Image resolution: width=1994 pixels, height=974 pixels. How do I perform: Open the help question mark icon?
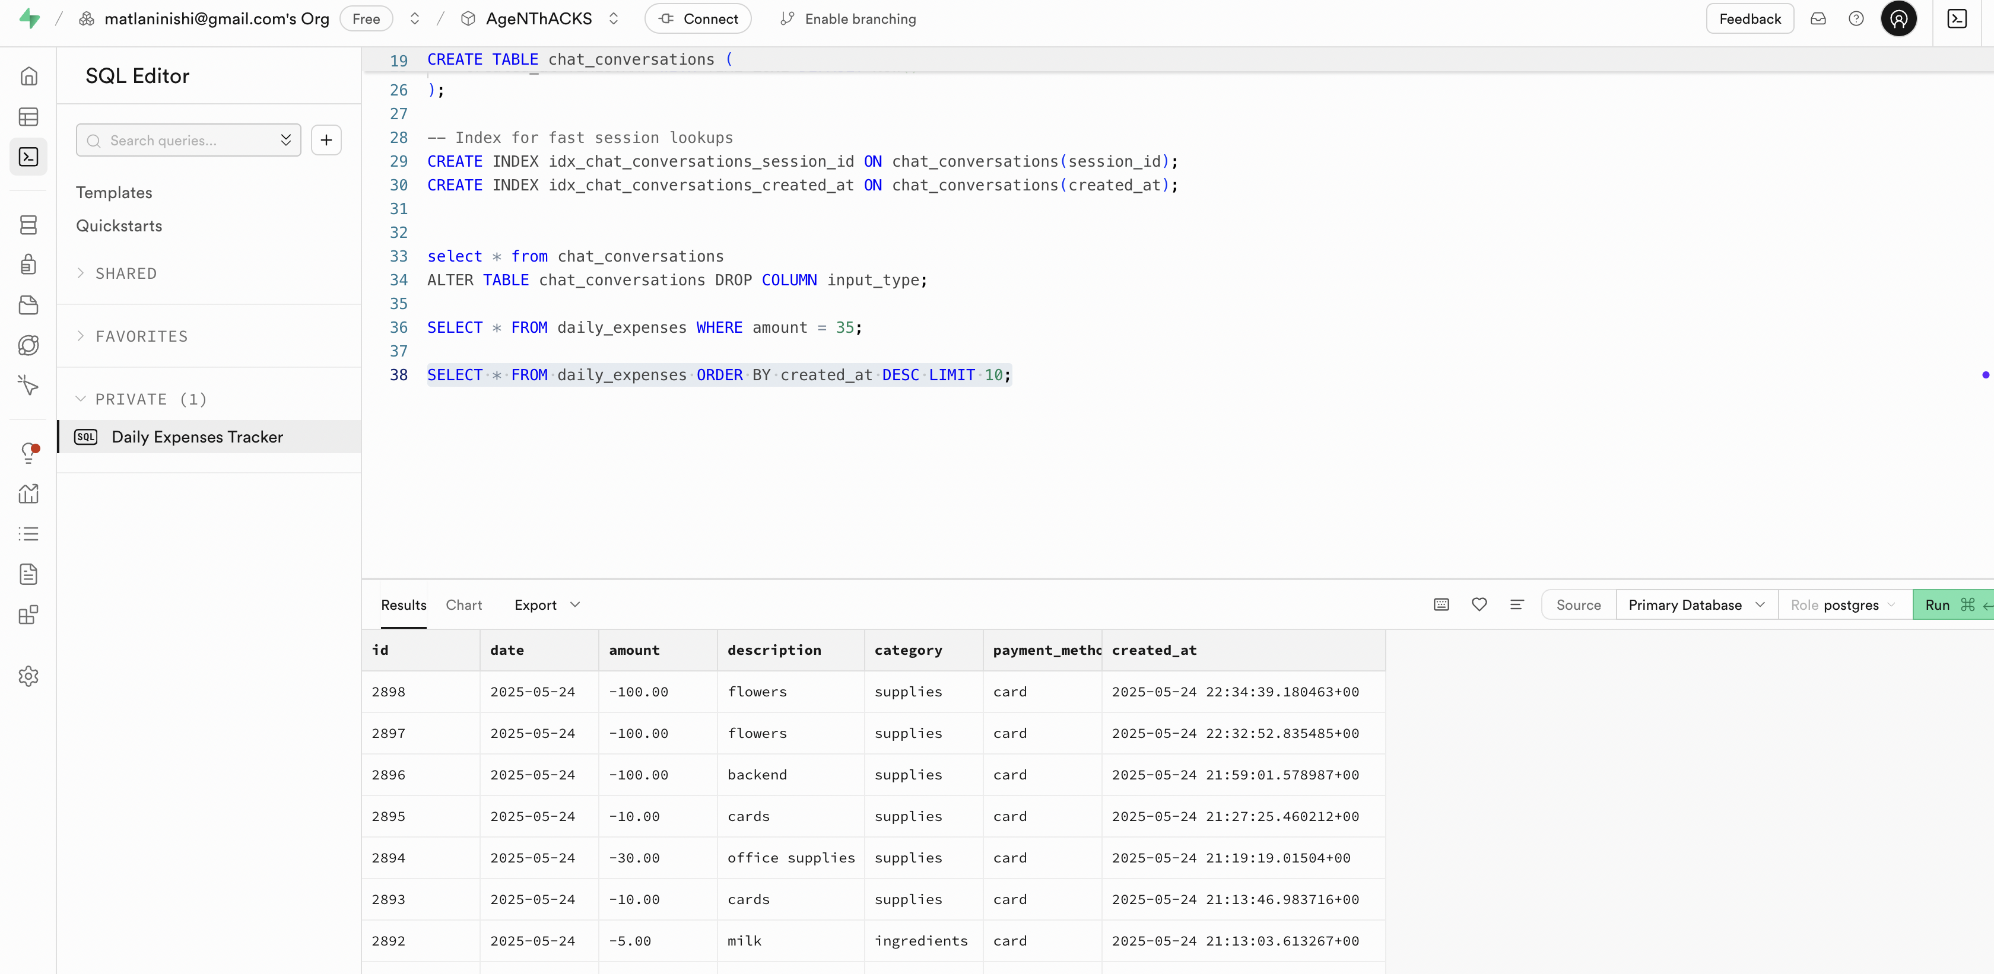[1856, 18]
